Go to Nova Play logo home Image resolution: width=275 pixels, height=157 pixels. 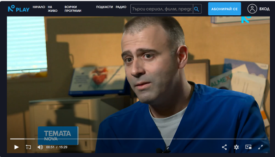click(x=18, y=9)
